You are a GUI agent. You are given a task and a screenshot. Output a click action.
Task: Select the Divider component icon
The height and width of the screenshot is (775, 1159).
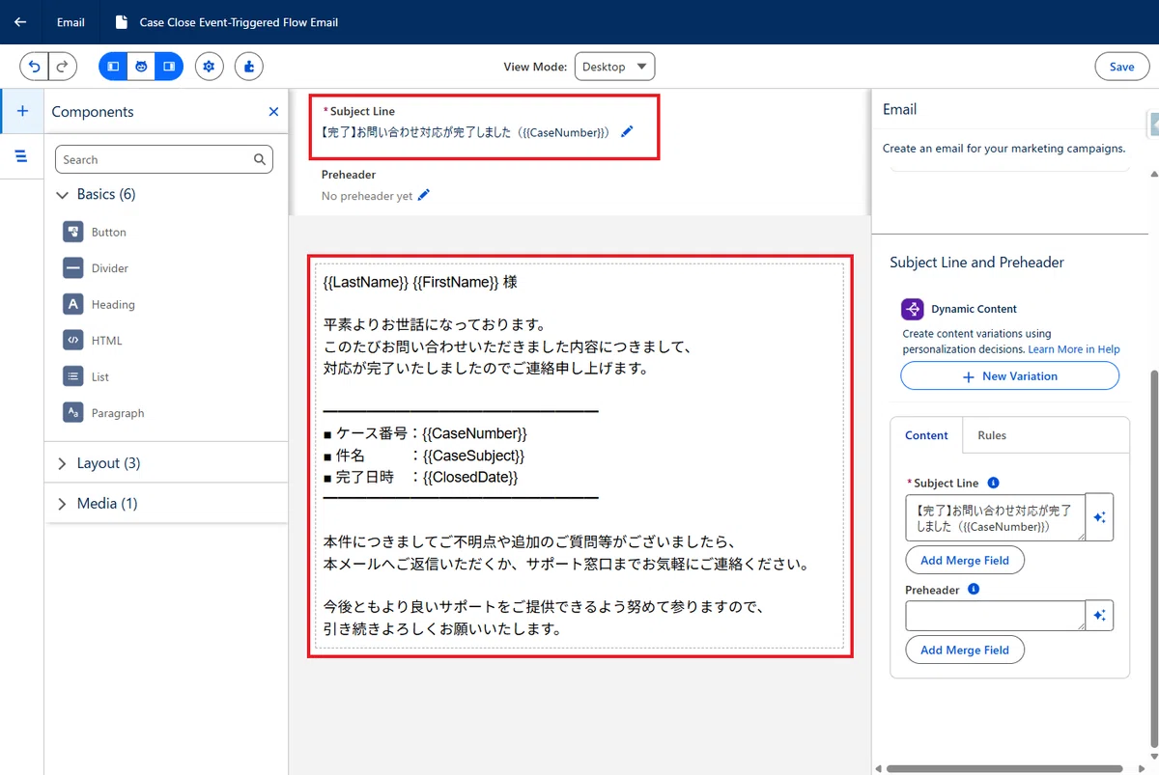click(x=72, y=267)
